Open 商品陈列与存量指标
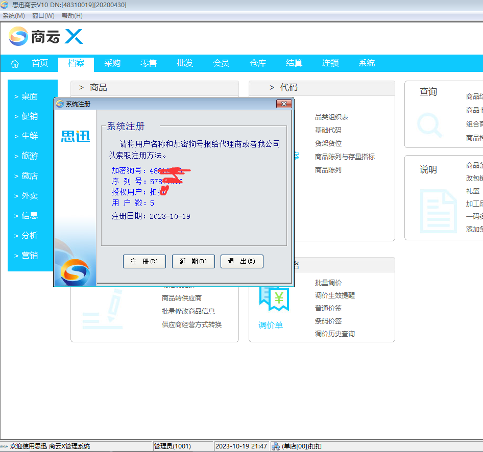Image resolution: width=483 pixels, height=452 pixels. (345, 157)
